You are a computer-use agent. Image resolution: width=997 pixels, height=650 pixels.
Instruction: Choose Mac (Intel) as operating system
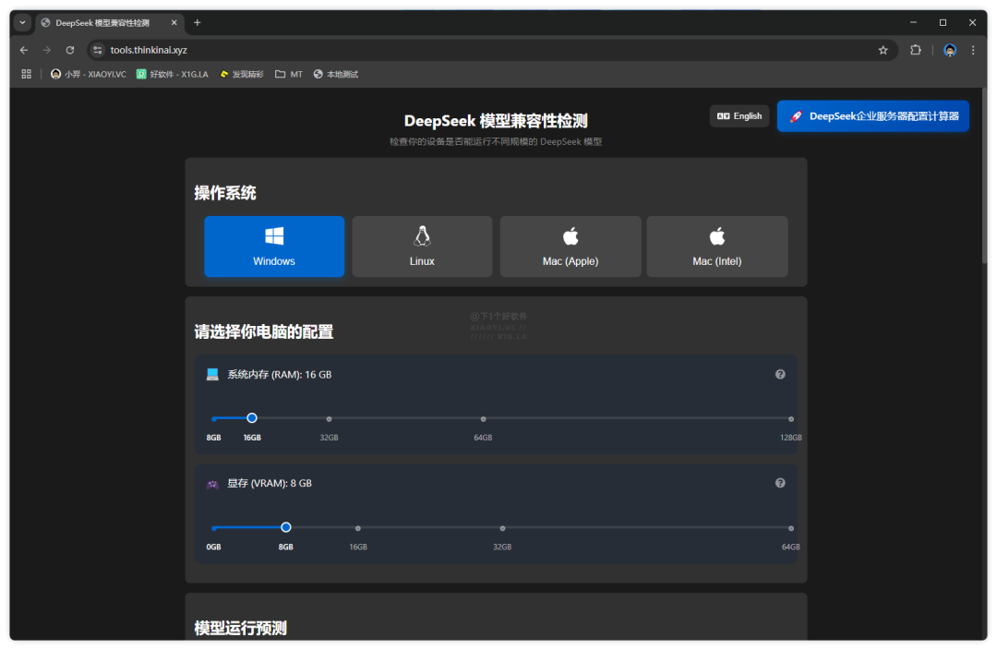717,247
